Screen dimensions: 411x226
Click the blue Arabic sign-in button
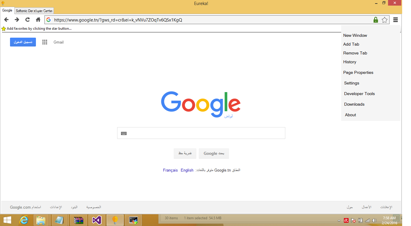pos(23,42)
